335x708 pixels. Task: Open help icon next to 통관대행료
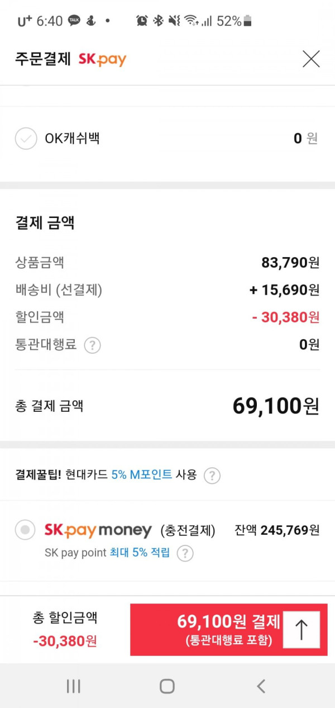[92, 345]
